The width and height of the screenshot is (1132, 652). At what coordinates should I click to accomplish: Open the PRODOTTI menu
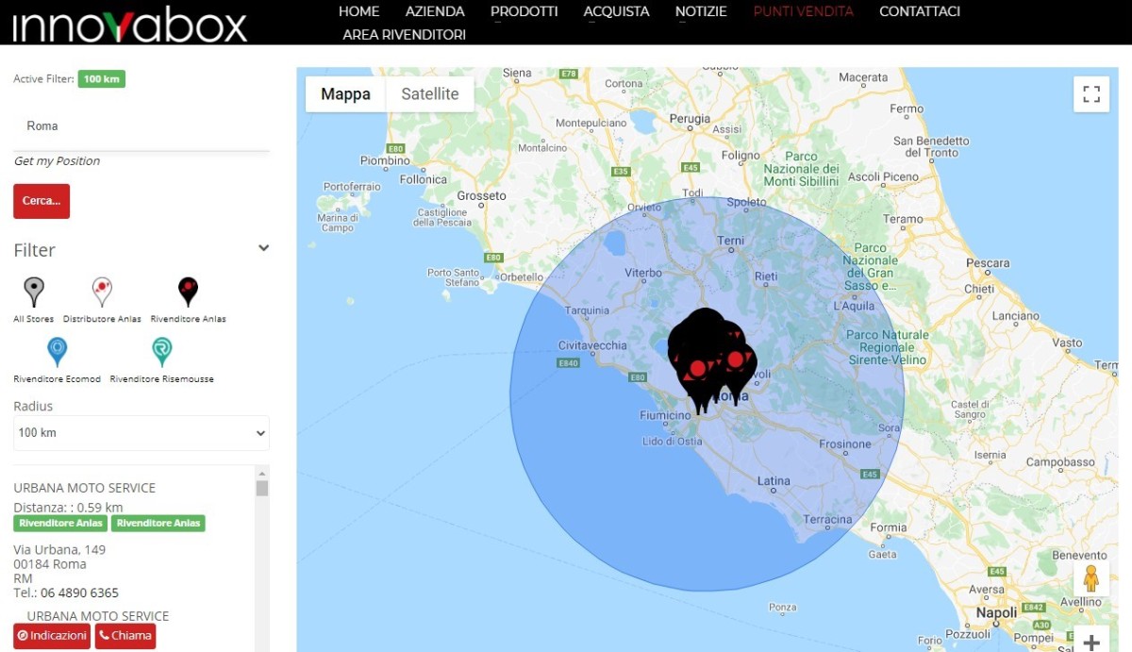pyautogui.click(x=524, y=11)
